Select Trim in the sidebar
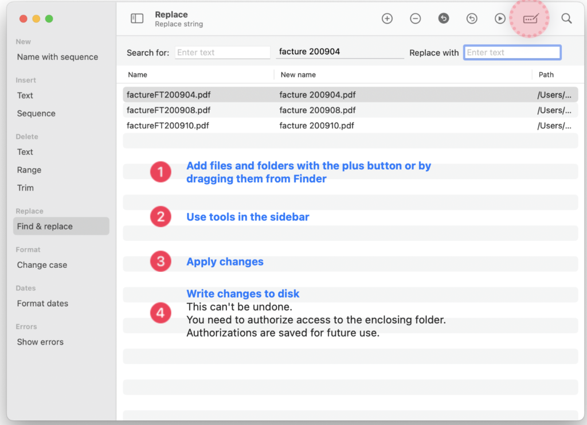The image size is (587, 425). [x=25, y=188]
